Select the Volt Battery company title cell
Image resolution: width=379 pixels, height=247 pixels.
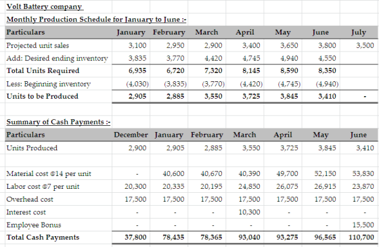click(45, 6)
